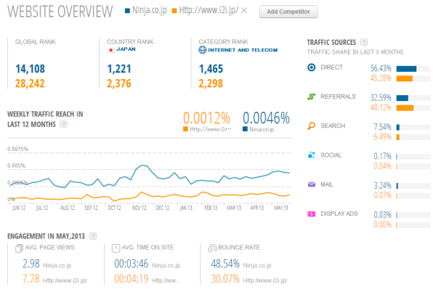Screen dimensions: 436x289
Task: Click the Avg. Page Views pages icon
Action: click(19, 248)
